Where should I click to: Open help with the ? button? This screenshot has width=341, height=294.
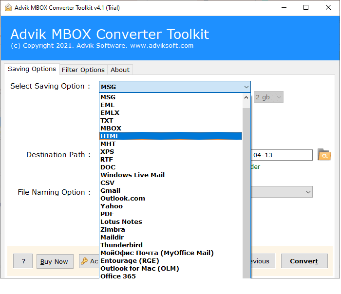(23, 261)
